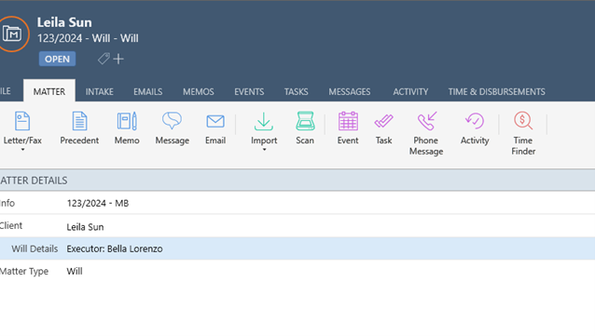Add a new Event calendar icon

348,121
